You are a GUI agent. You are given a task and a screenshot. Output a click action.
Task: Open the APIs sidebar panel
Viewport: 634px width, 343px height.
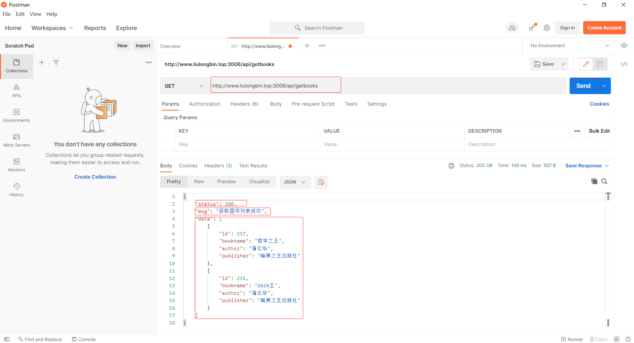[17, 91]
